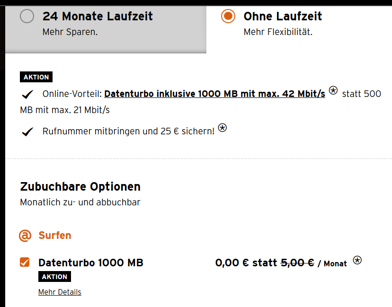Uncheck the Datenturbo 1000 MB checkbox
This screenshot has width=392, height=307.
click(x=25, y=262)
